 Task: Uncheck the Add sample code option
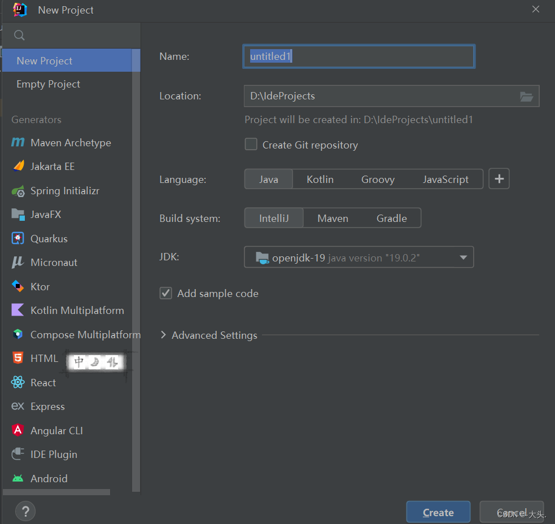point(166,293)
